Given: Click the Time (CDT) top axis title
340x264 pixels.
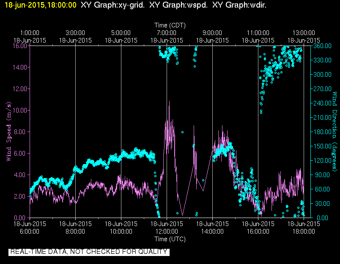Looking at the screenshot, I should (170, 25).
